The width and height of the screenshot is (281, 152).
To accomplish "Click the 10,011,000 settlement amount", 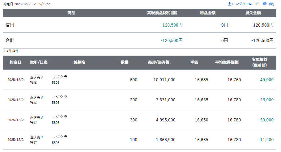I will pos(164,80).
